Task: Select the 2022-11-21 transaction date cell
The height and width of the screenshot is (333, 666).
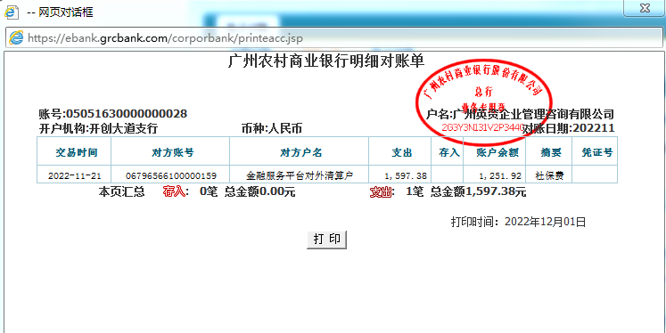Action: pos(74,175)
